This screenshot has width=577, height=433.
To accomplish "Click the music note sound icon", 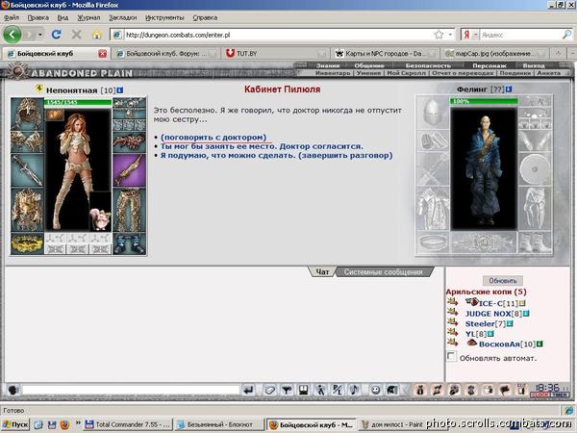I will pos(354,390).
